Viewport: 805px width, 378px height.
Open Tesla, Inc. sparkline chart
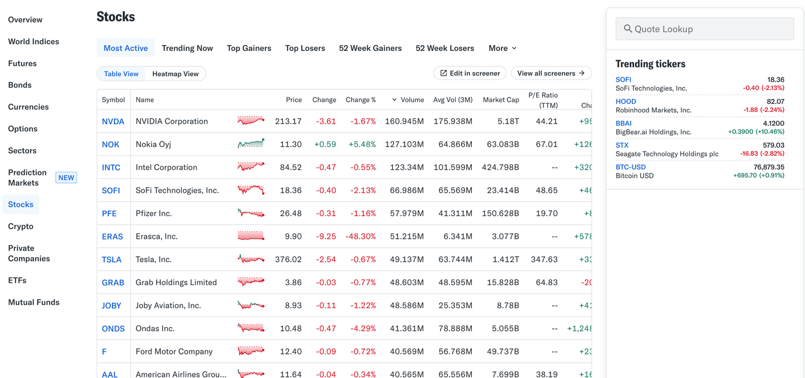(251, 259)
